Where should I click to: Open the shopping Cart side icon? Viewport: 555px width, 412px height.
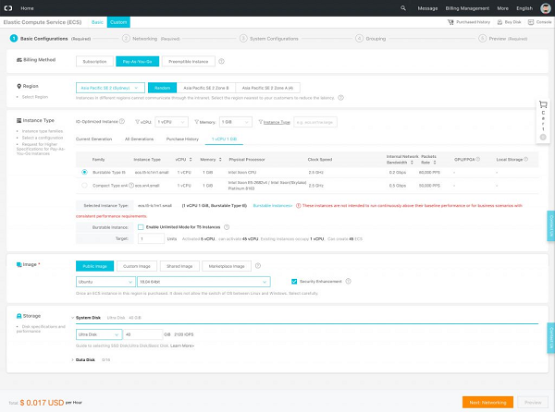543,104
